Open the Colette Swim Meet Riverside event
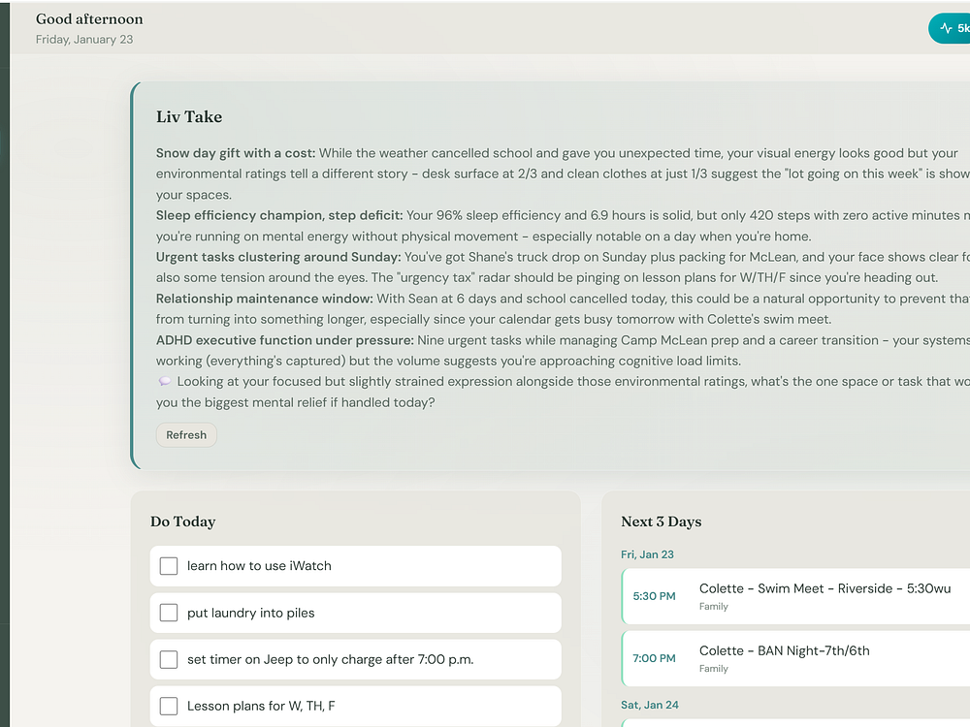 [824, 588]
